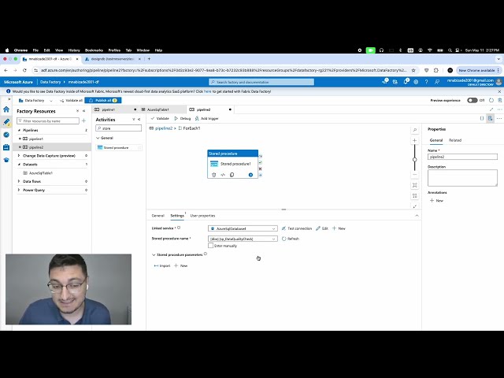The width and height of the screenshot is (504, 378).
Task: Collapse the Pipelines tree node
Action: click(19, 130)
